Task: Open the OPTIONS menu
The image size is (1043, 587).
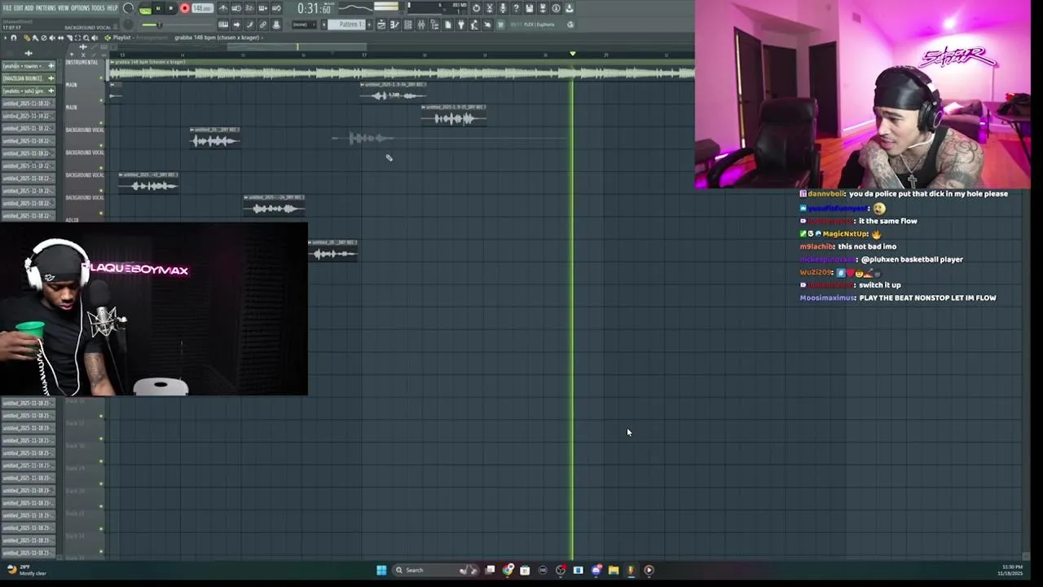Action: tap(80, 8)
